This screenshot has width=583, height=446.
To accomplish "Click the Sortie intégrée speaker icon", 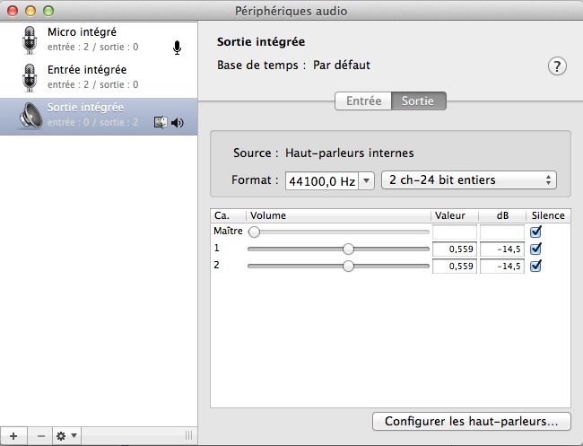I will coord(30,116).
